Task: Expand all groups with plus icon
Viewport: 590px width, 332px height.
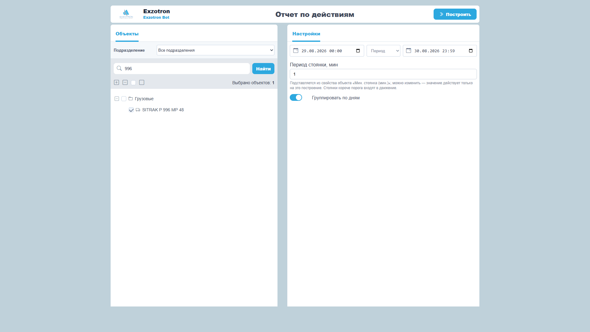Action: [116, 82]
